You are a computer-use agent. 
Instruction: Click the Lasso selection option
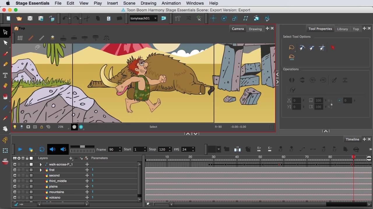(291, 48)
